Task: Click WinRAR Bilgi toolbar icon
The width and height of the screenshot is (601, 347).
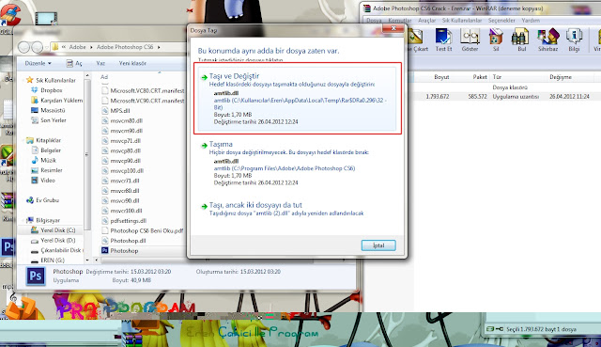Action: point(574,39)
